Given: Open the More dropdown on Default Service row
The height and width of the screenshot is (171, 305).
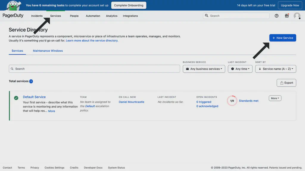Looking at the screenshot, I should pos(275,98).
